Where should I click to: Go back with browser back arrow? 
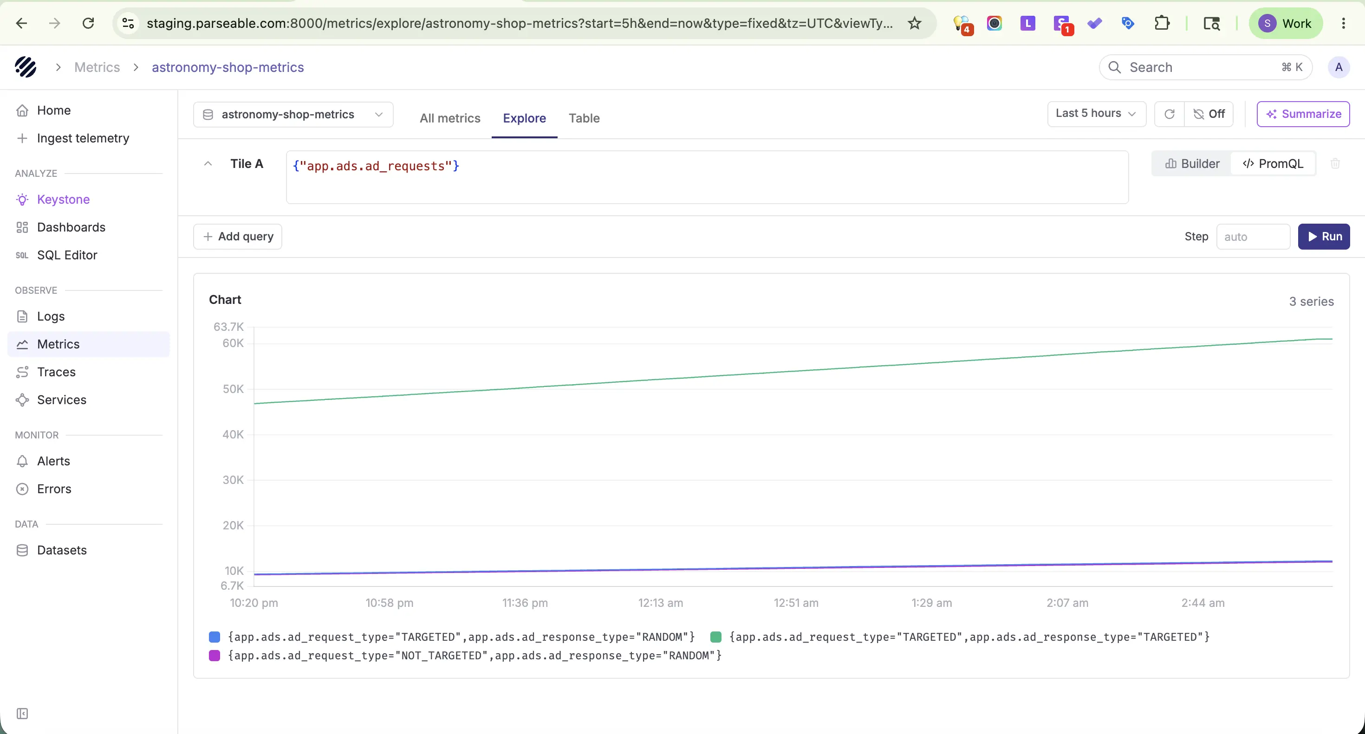[21, 23]
